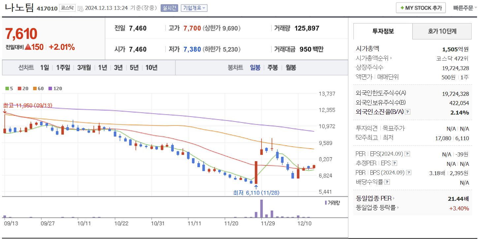
Task: Enable the 실시간 real-time mode
Action: point(169,8)
